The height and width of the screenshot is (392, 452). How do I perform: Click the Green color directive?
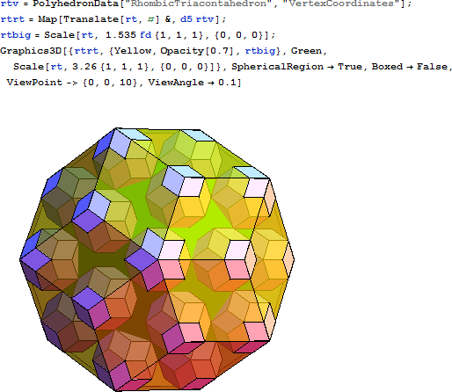coord(306,51)
